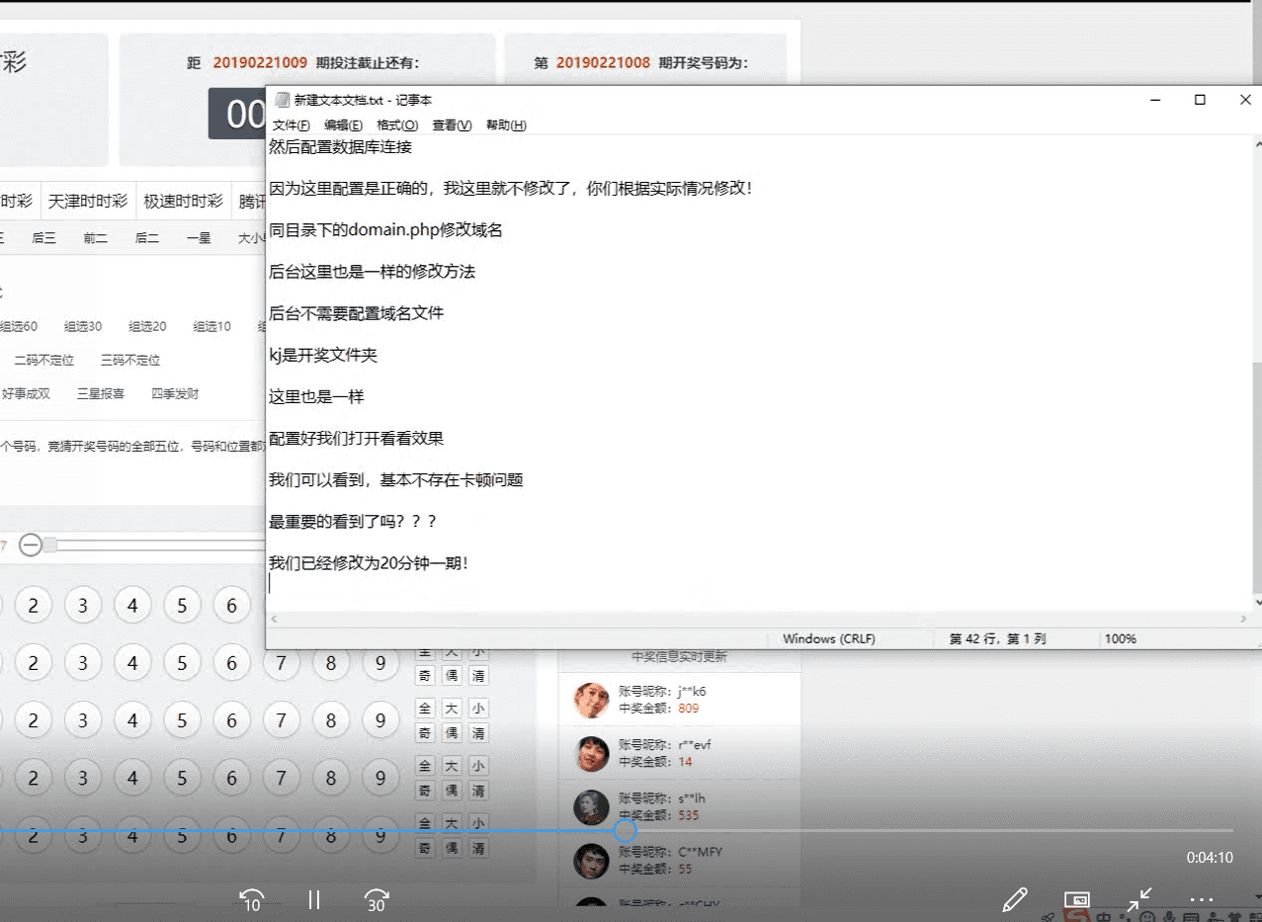
Task: Click the exit fullscreen shrink icon
Action: [x=1138, y=897]
